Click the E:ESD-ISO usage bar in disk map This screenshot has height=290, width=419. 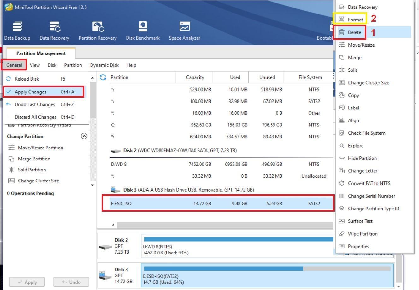click(267, 269)
